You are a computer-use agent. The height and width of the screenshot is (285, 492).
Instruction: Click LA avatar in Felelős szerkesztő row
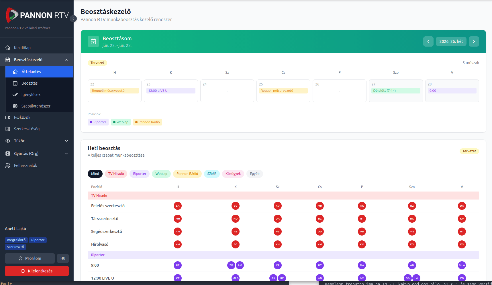(x=178, y=206)
